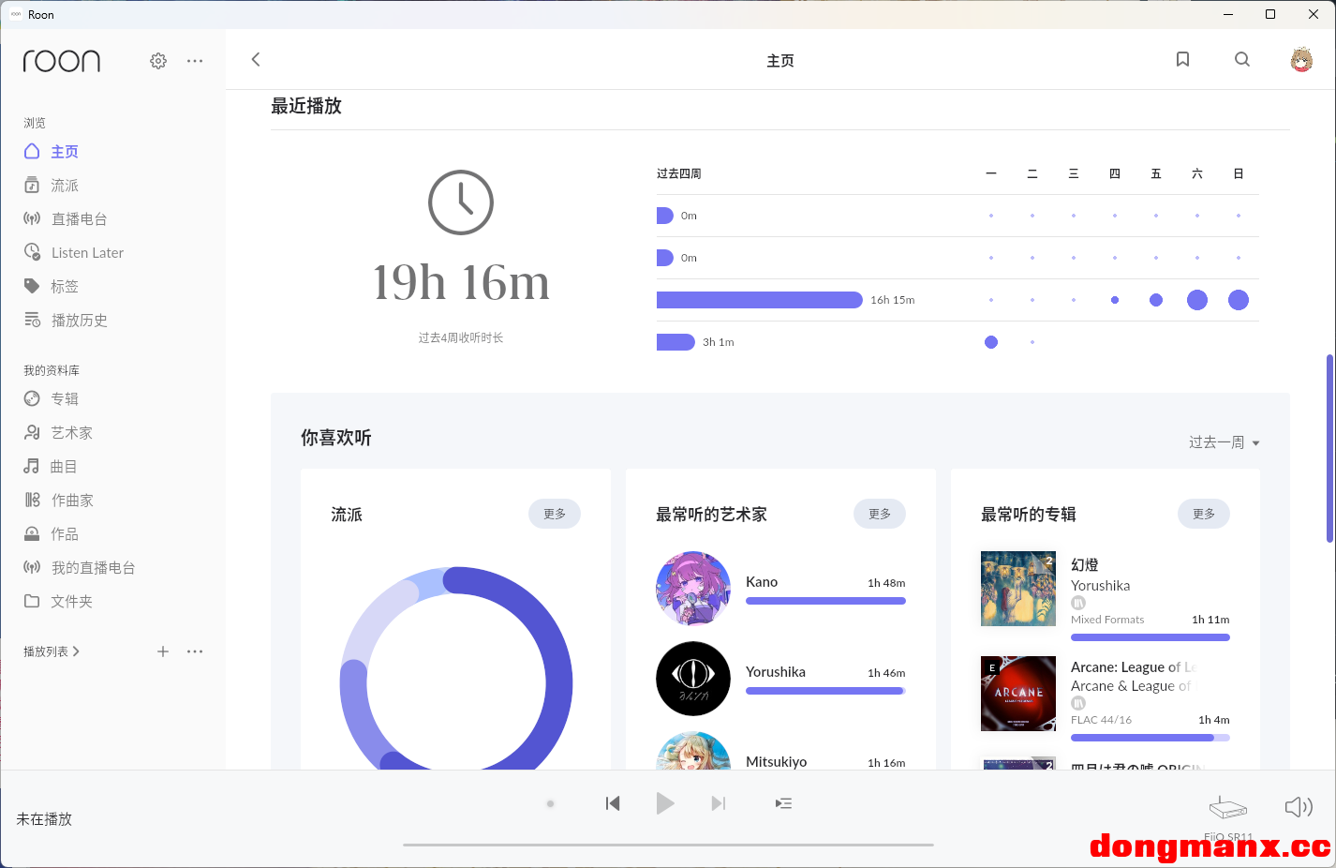Click the bookmark icon in header
1336x868 pixels.
click(x=1182, y=60)
